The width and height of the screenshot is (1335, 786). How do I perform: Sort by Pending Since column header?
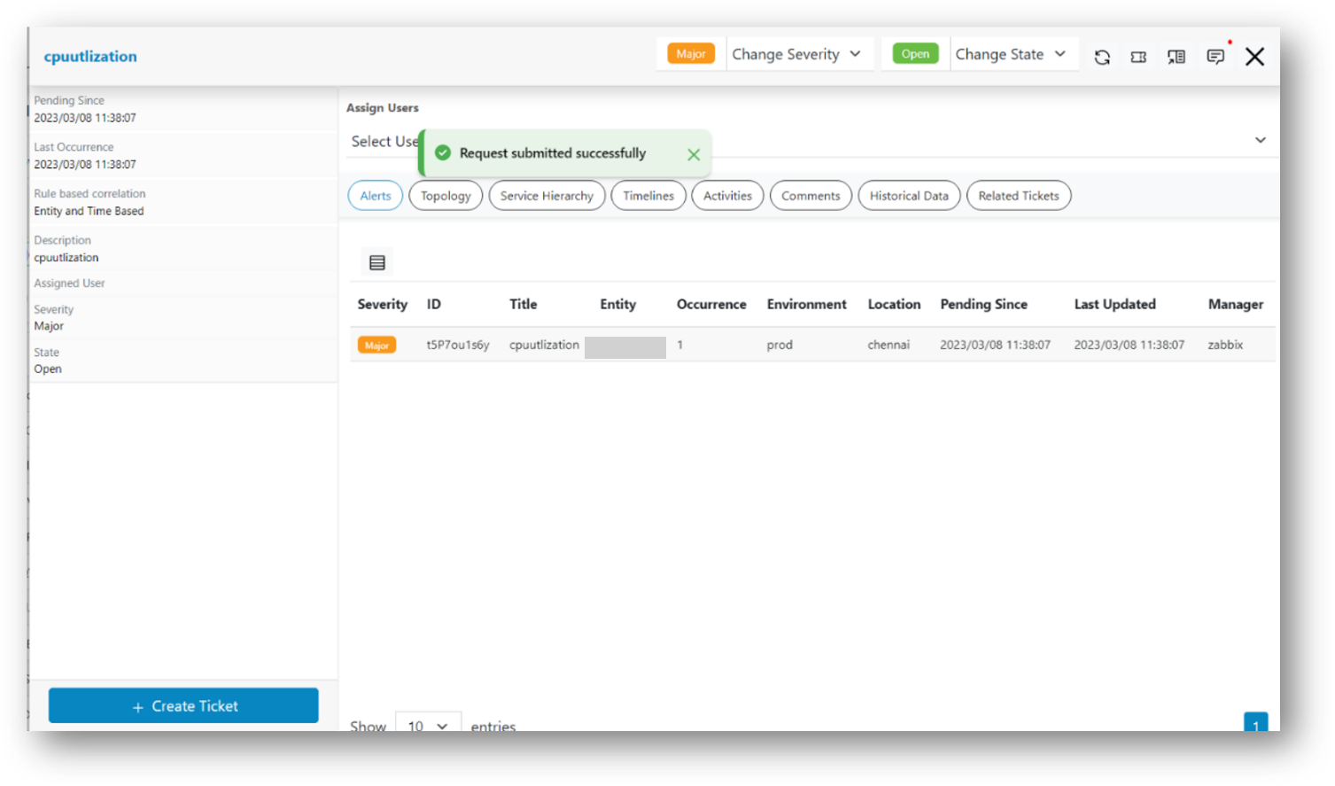pos(983,304)
